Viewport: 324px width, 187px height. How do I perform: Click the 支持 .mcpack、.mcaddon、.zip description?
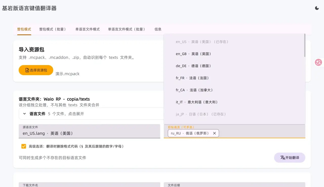pyautogui.click(x=77, y=57)
